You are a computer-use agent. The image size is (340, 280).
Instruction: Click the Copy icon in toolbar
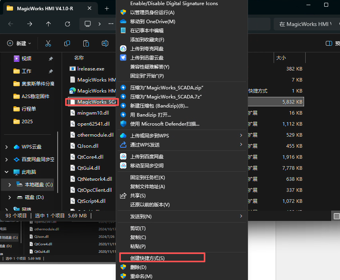pyautogui.click(x=67, y=43)
